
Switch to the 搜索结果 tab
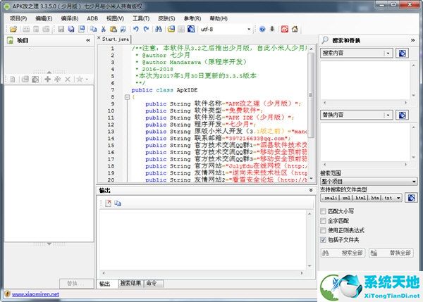pyautogui.click(x=130, y=283)
